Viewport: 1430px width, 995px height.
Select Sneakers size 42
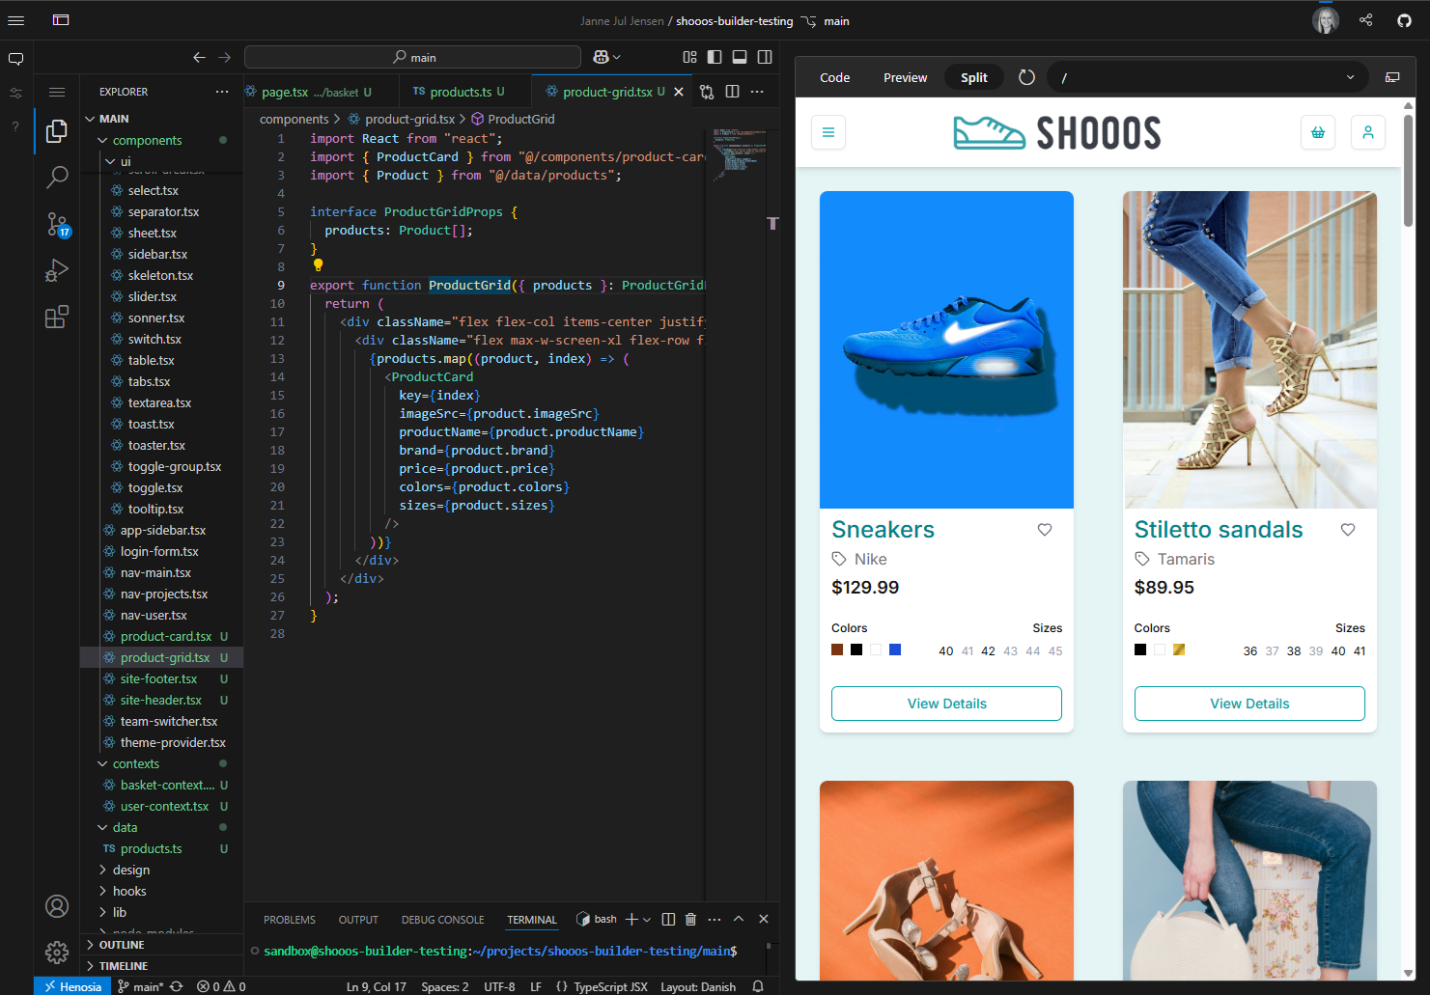[988, 651]
